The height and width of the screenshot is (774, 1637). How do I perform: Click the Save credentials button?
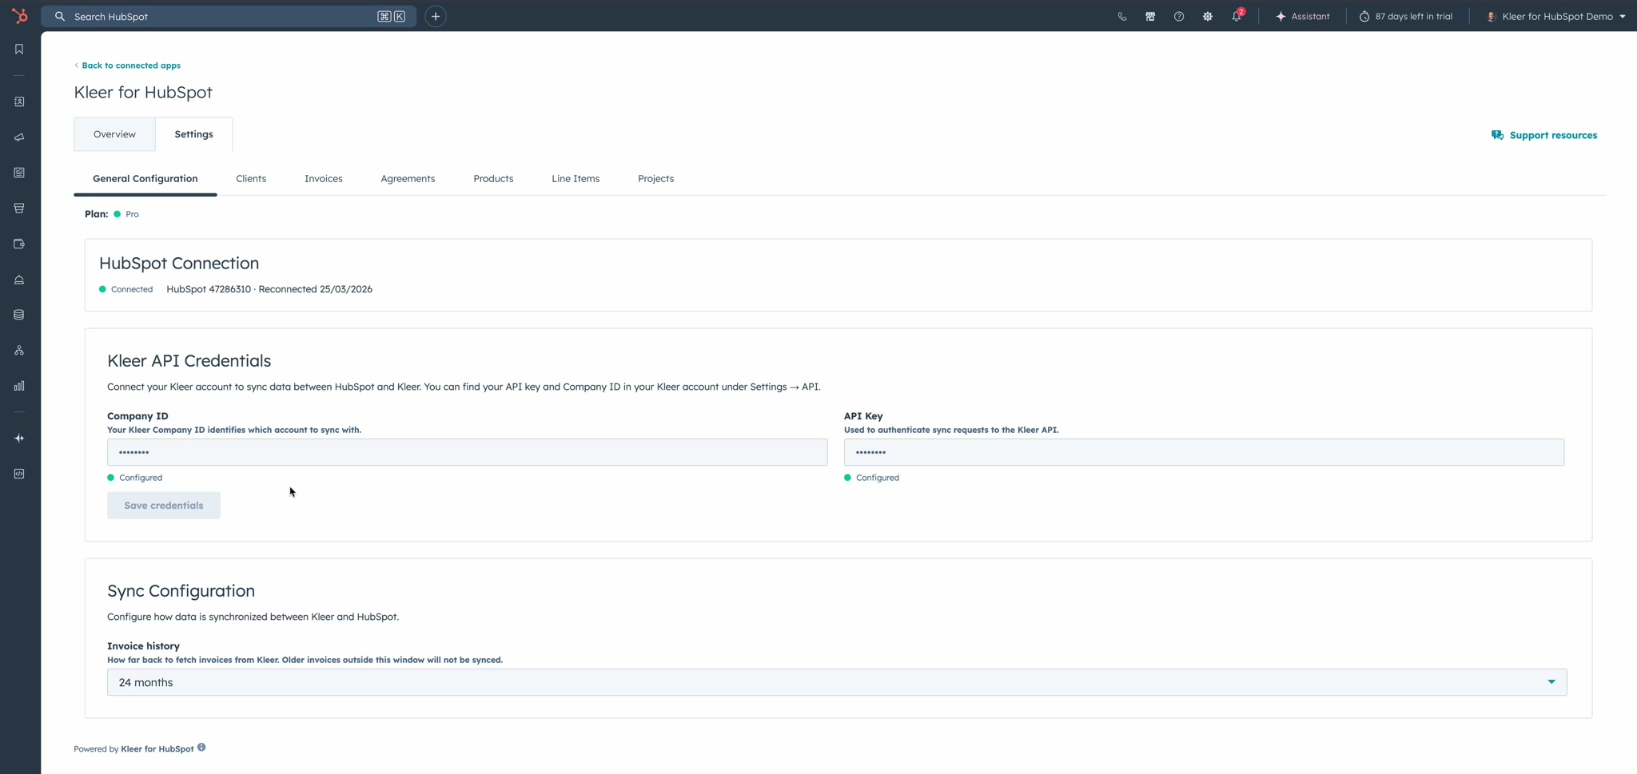click(x=164, y=506)
